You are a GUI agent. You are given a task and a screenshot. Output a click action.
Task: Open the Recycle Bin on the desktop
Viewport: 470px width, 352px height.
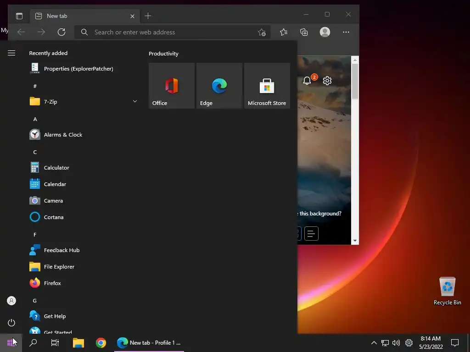tap(447, 291)
